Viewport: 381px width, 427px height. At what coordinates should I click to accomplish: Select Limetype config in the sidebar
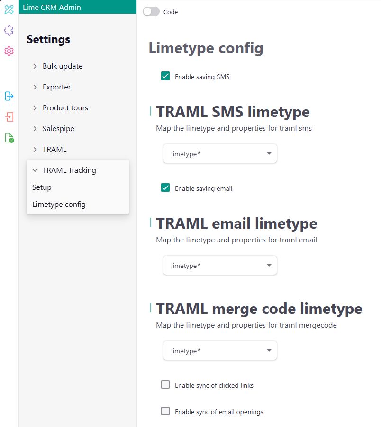coord(58,204)
